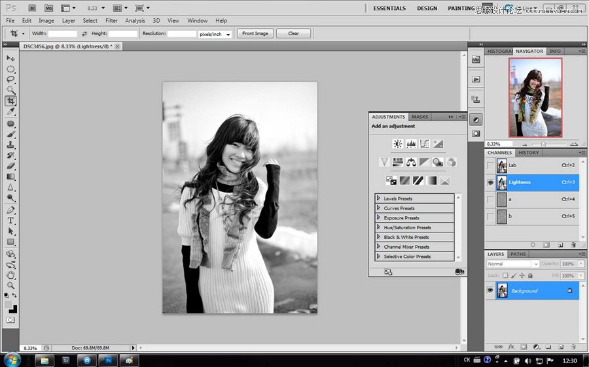Expand Levels Presets list
589x367 pixels.
378,198
